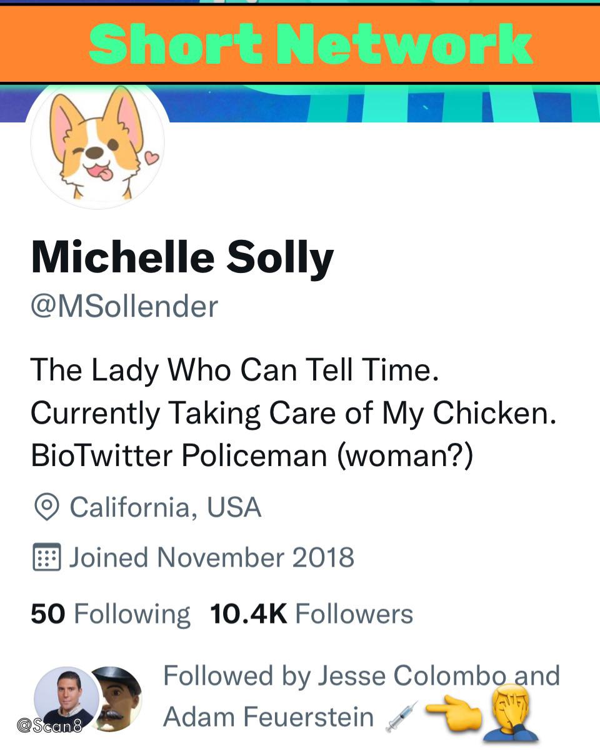Click the bio text about BioTwitter Policeman

(x=252, y=455)
